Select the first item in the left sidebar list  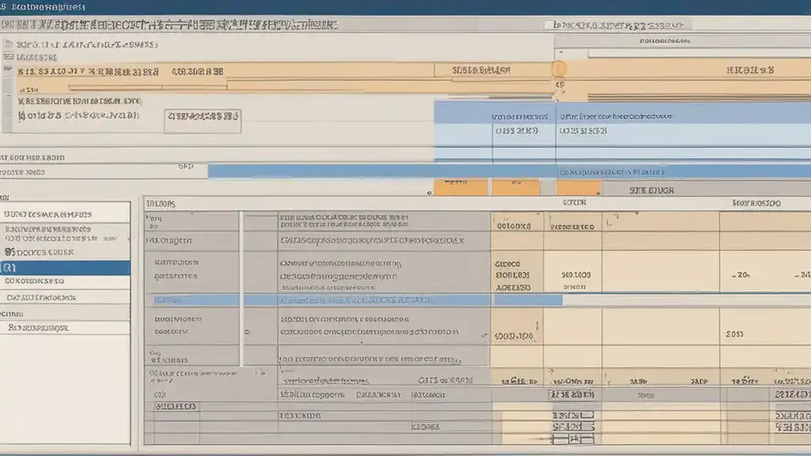65,213
